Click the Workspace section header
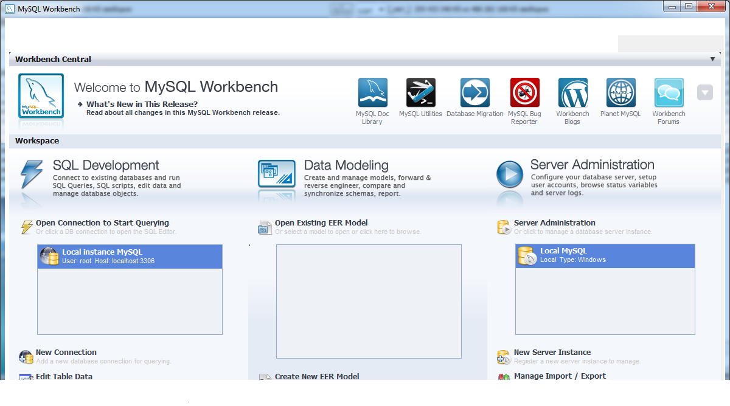The image size is (730, 406). [37, 141]
